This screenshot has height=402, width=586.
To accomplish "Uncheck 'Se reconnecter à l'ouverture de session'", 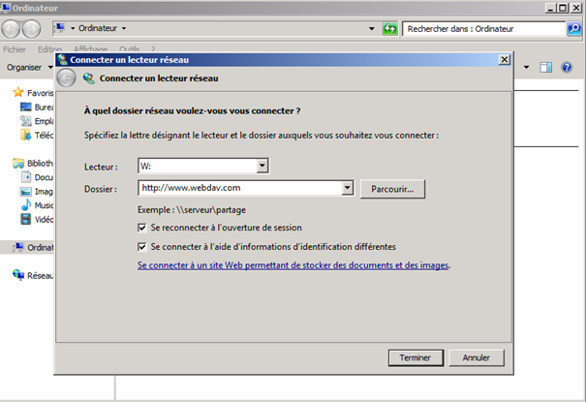I will coord(142,226).
